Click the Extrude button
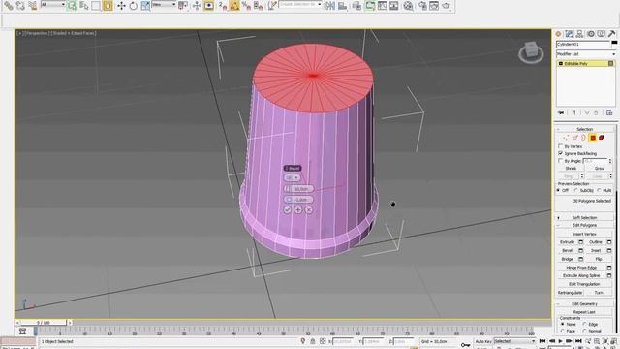Screen dimensions: 620x349 click(568, 241)
